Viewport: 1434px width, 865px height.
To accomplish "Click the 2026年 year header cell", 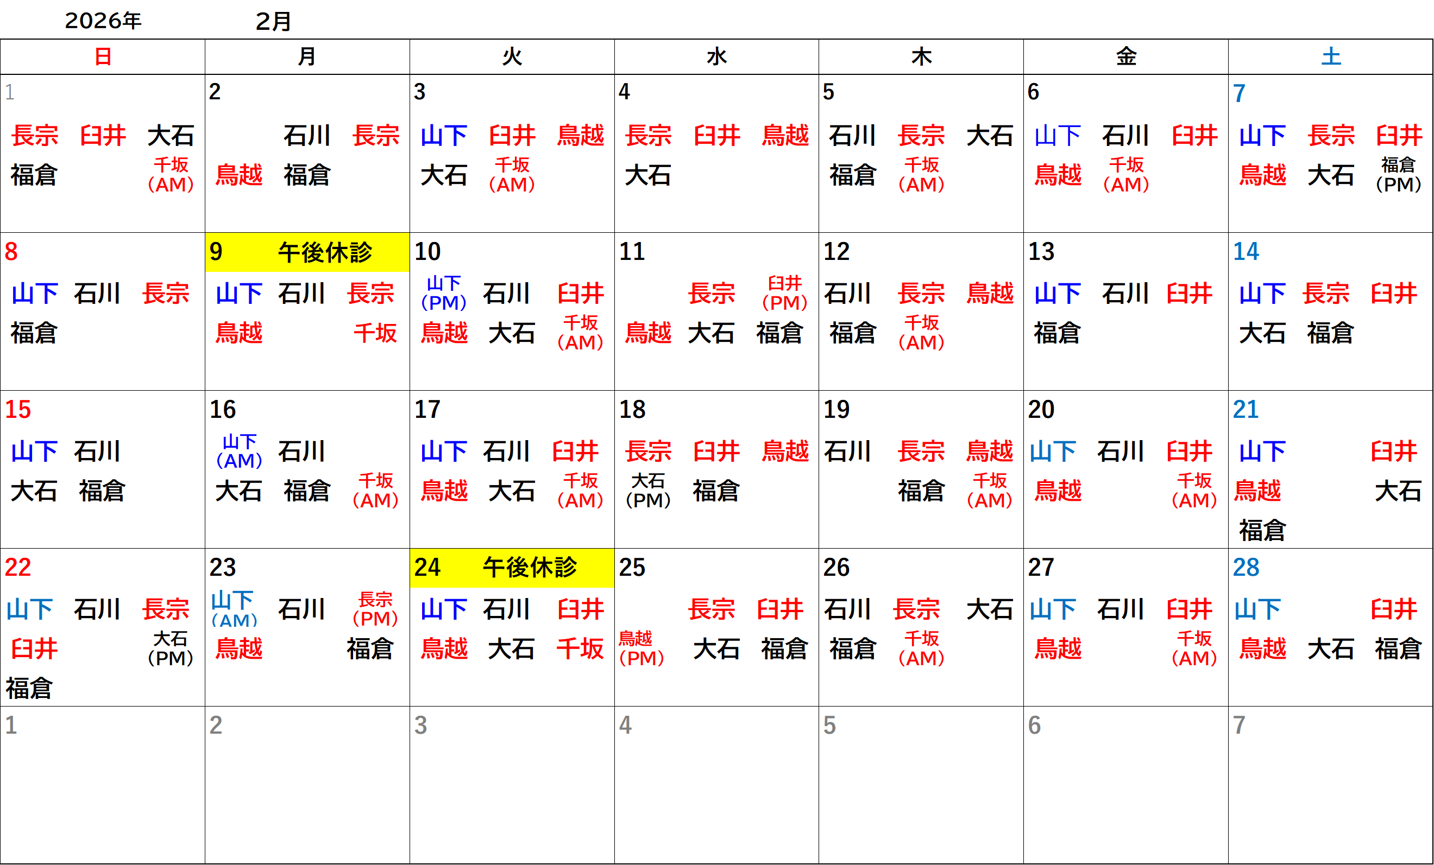I will [103, 21].
